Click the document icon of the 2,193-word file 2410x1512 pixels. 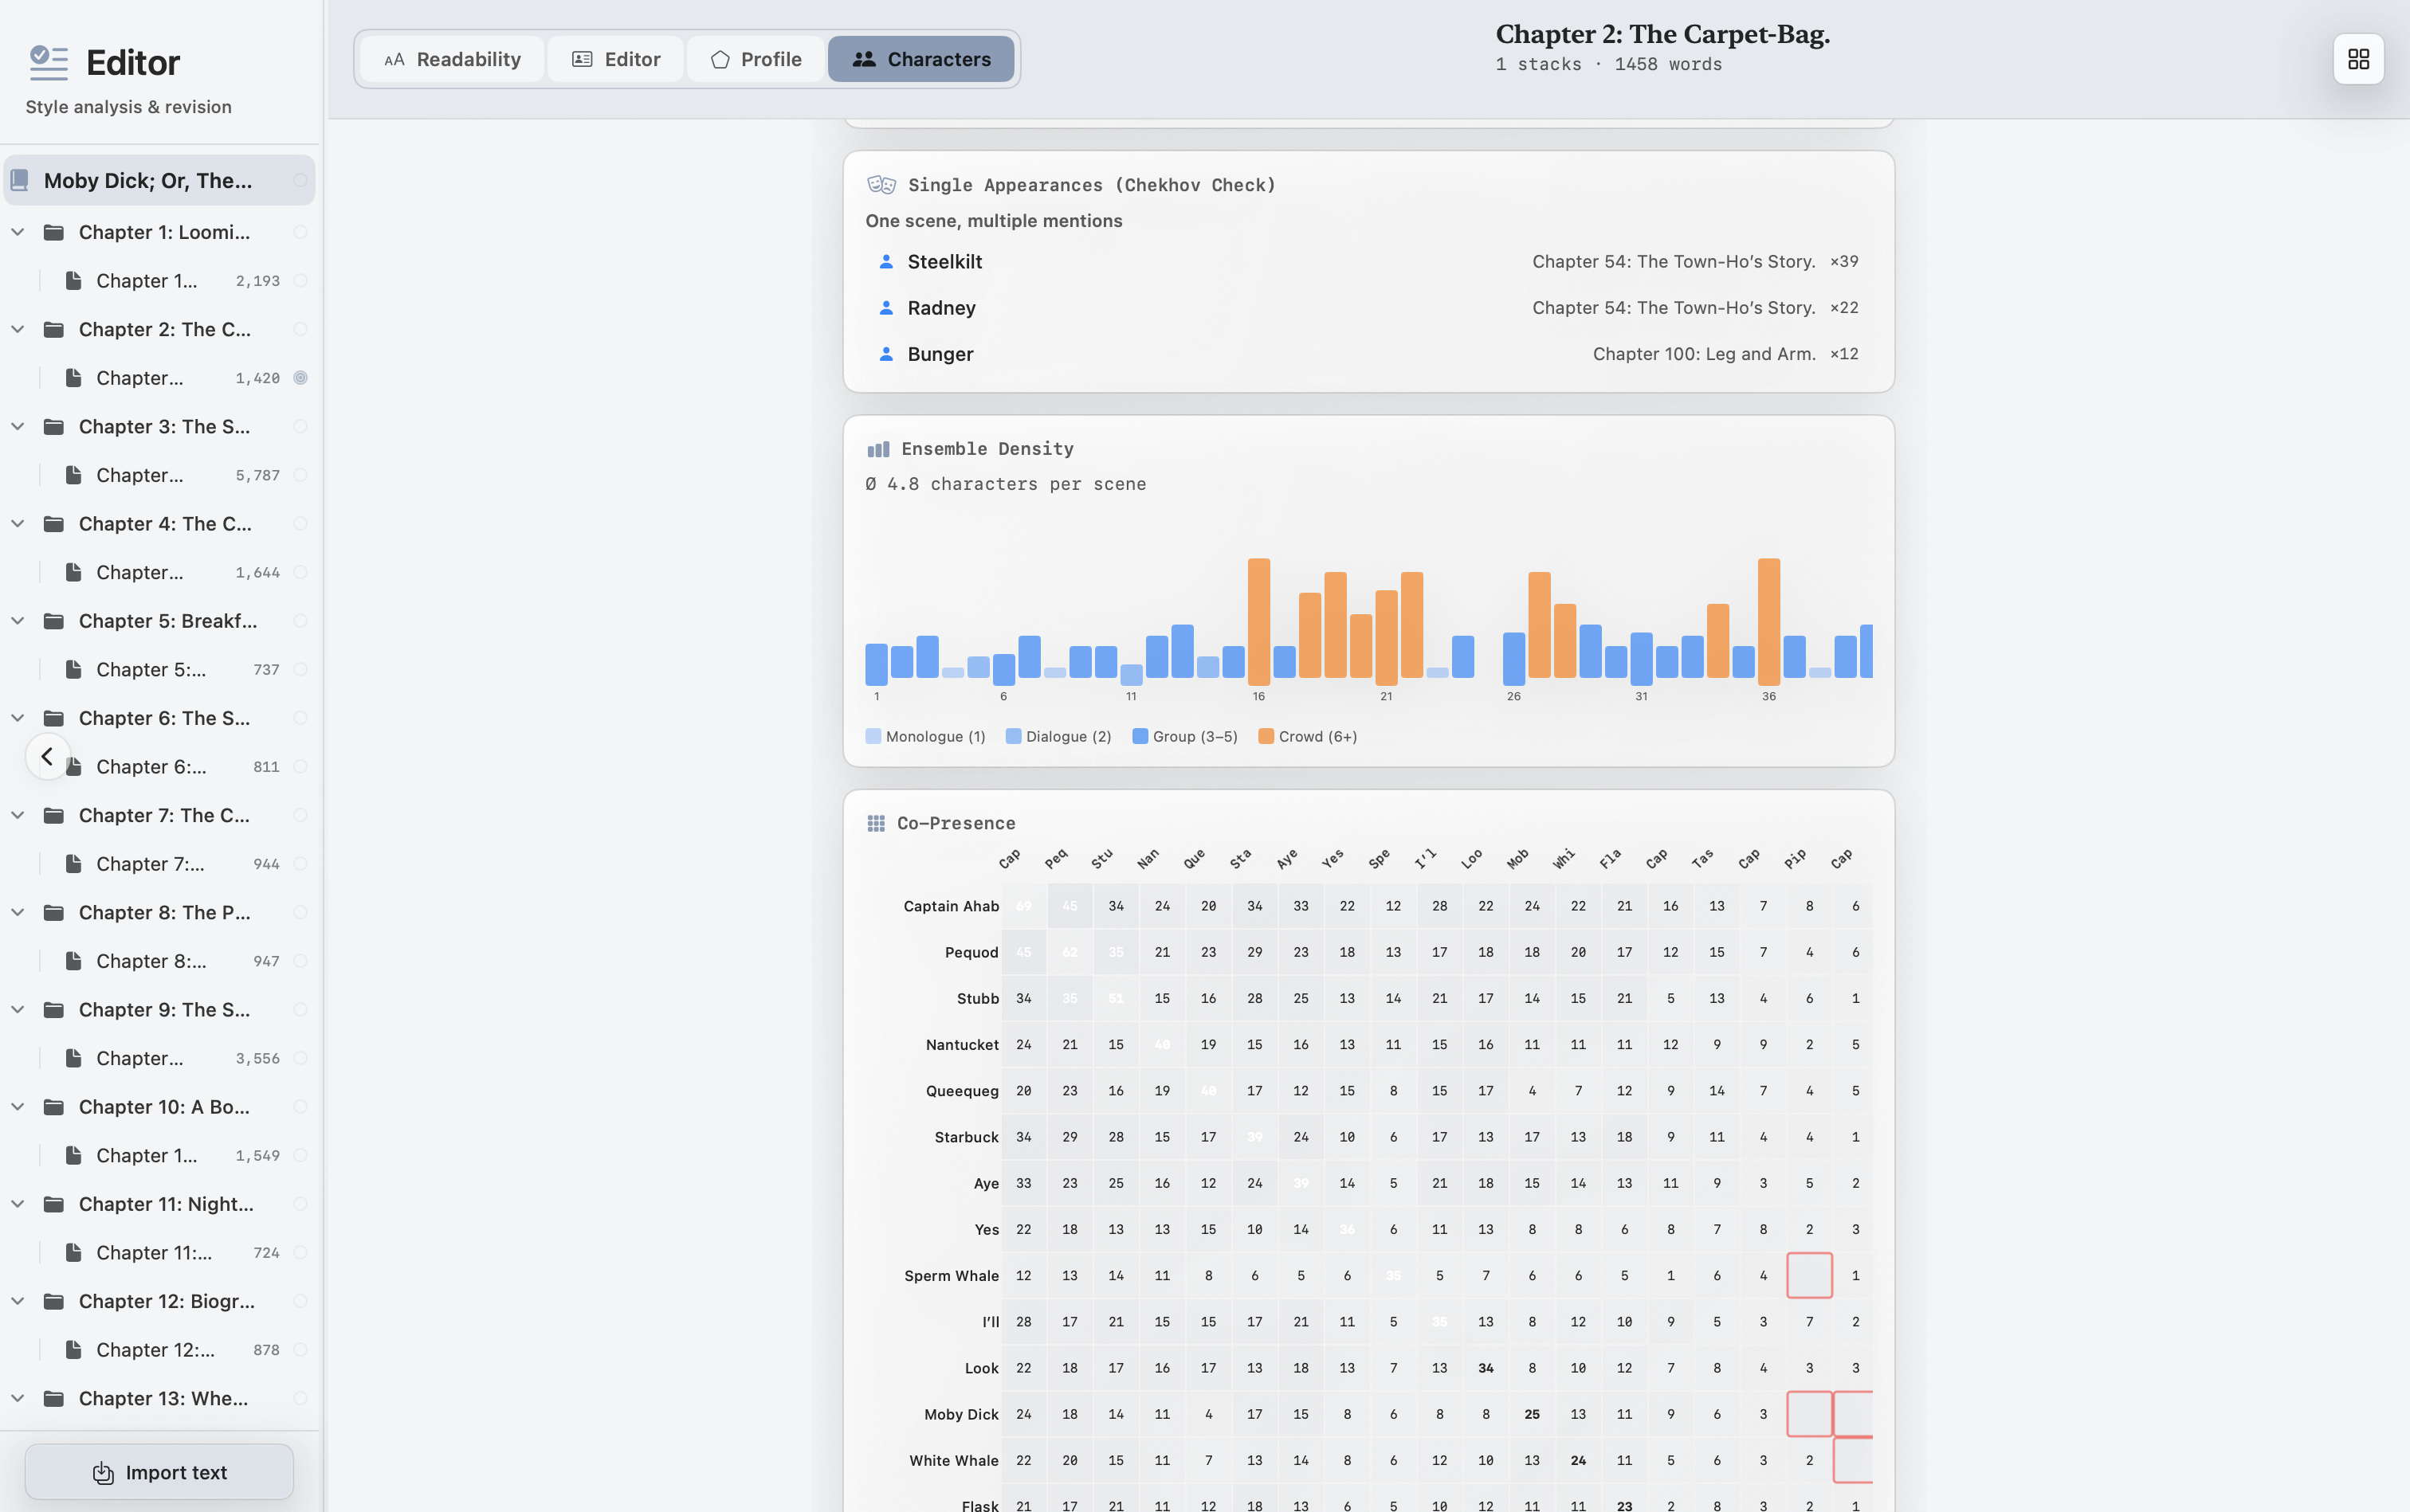tap(73, 281)
